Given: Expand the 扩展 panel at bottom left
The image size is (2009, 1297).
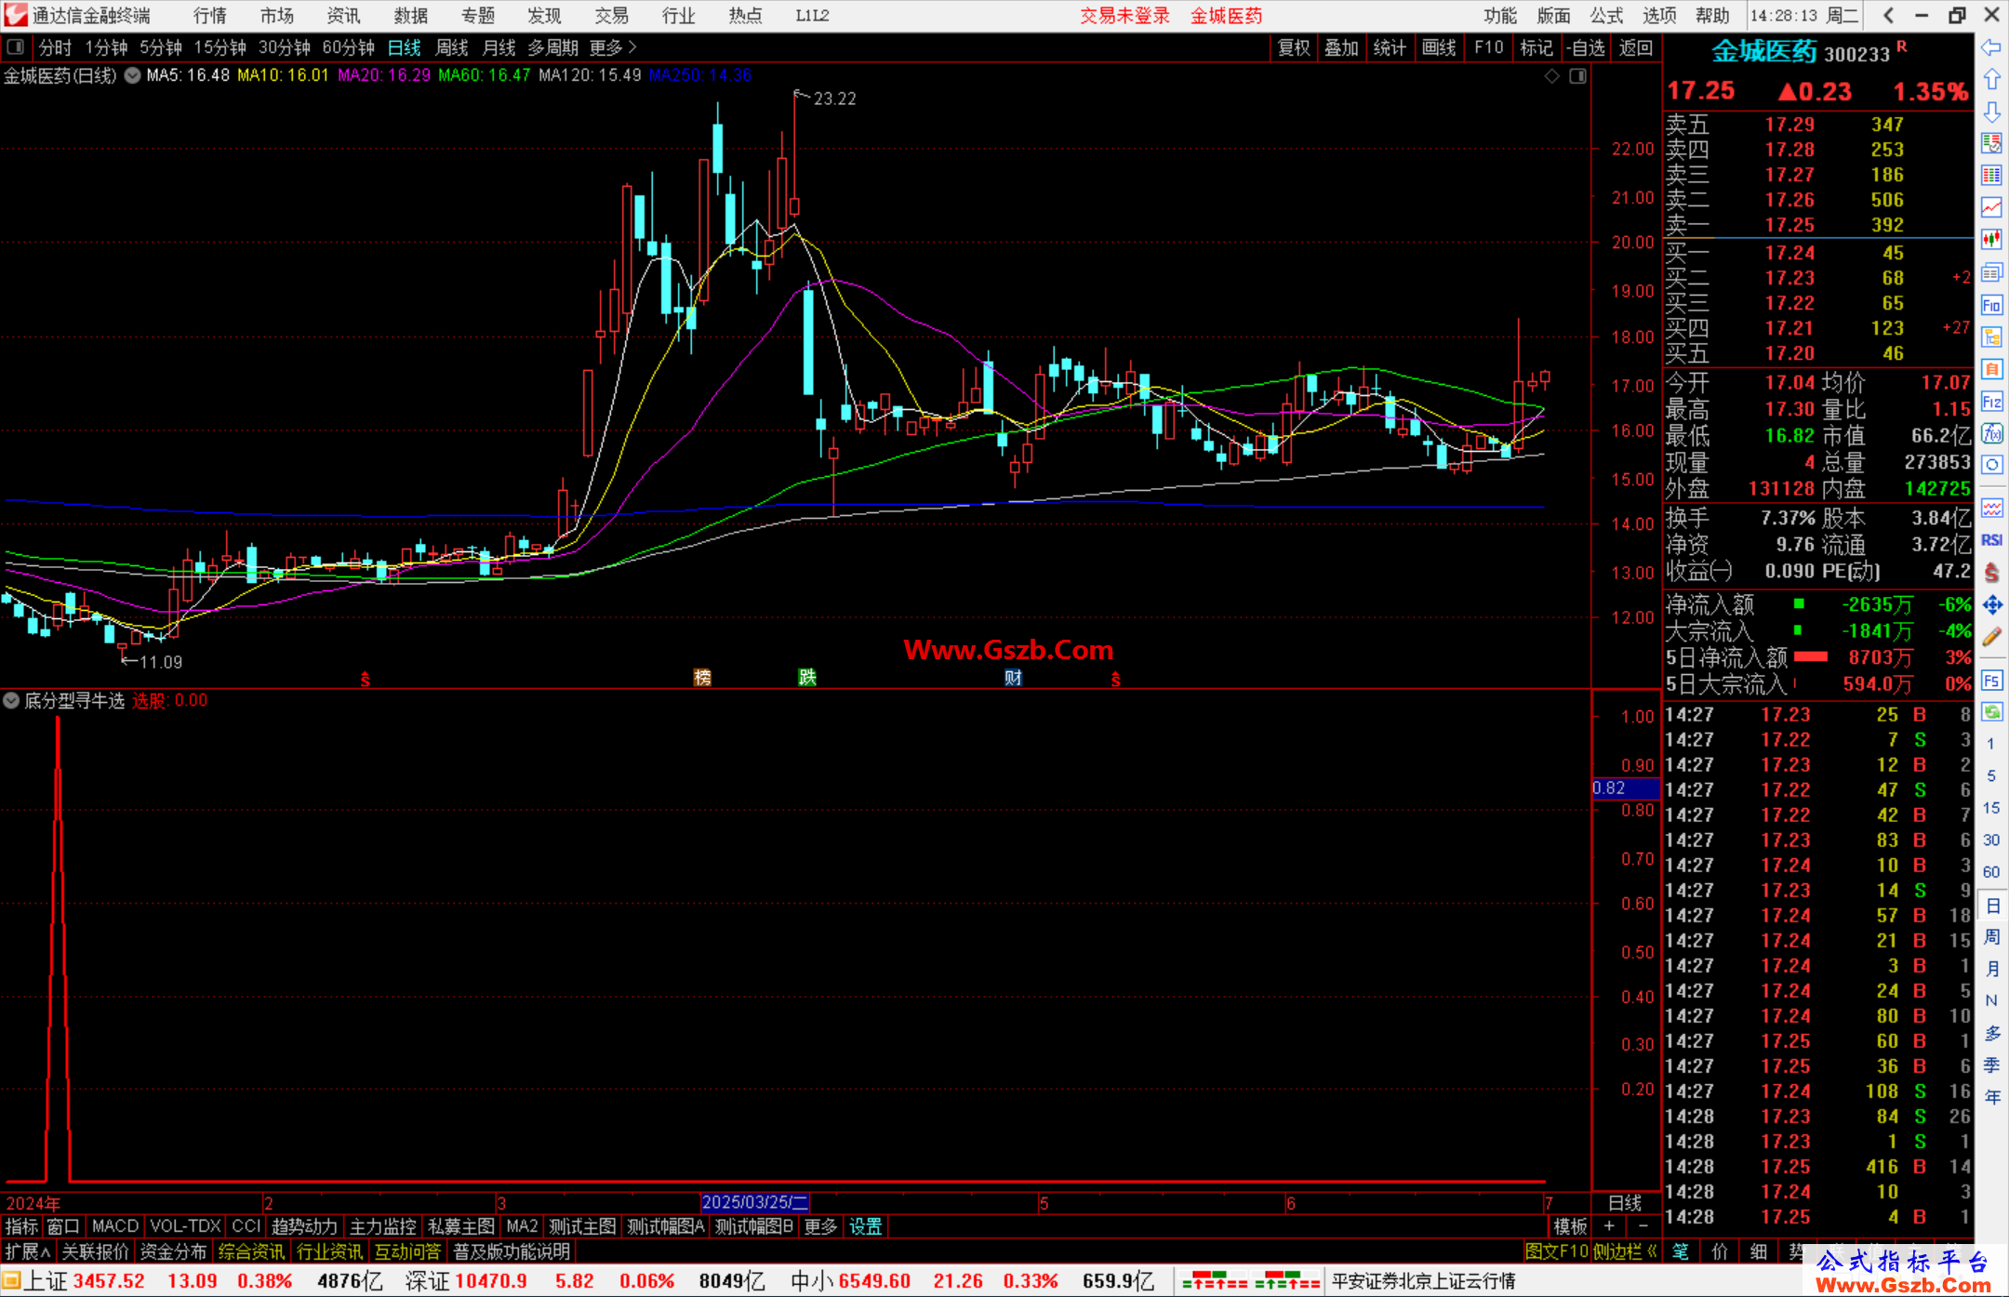Looking at the screenshot, I should (x=28, y=1251).
